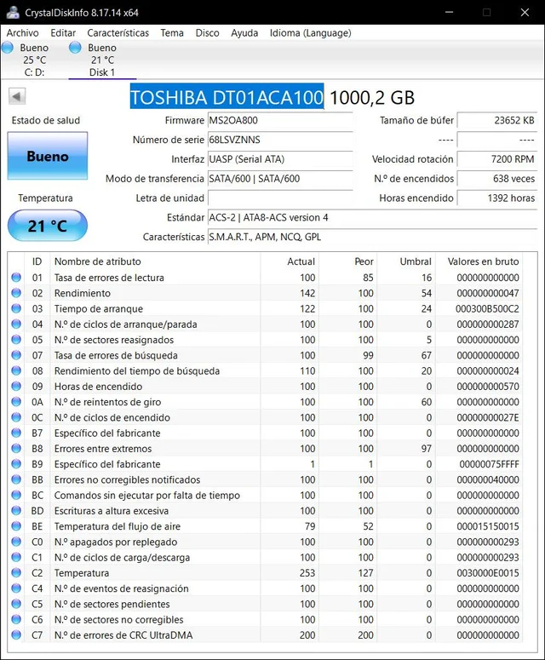Click status icon for N.º de sectores no corregibles
Screen dimensions: 545x660
(16, 620)
